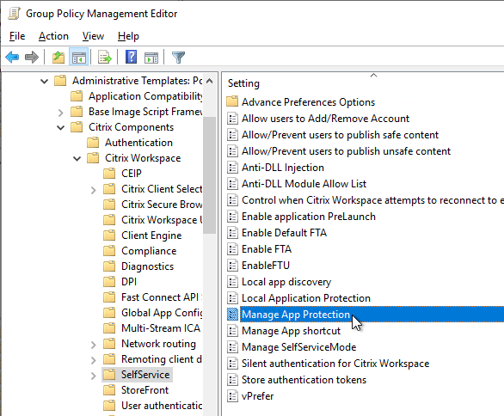Select 'Manage App shortcut' setting
This screenshot has width=504, height=416.
coord(291,331)
